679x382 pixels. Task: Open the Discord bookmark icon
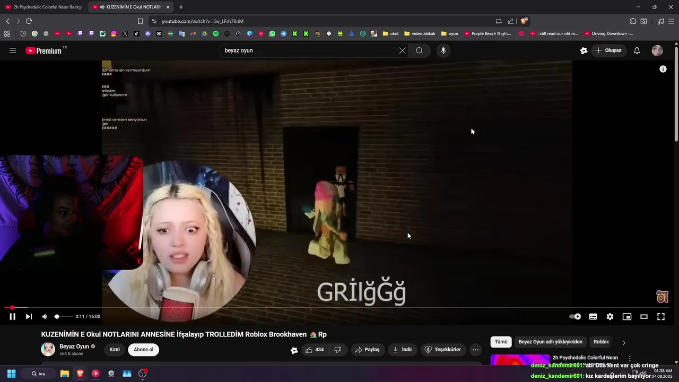point(147,33)
